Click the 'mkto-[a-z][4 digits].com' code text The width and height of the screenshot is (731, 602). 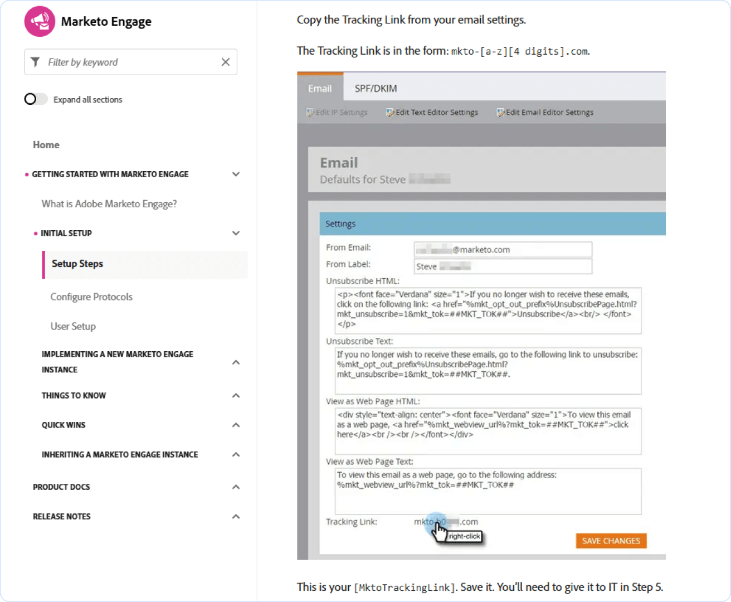519,51
